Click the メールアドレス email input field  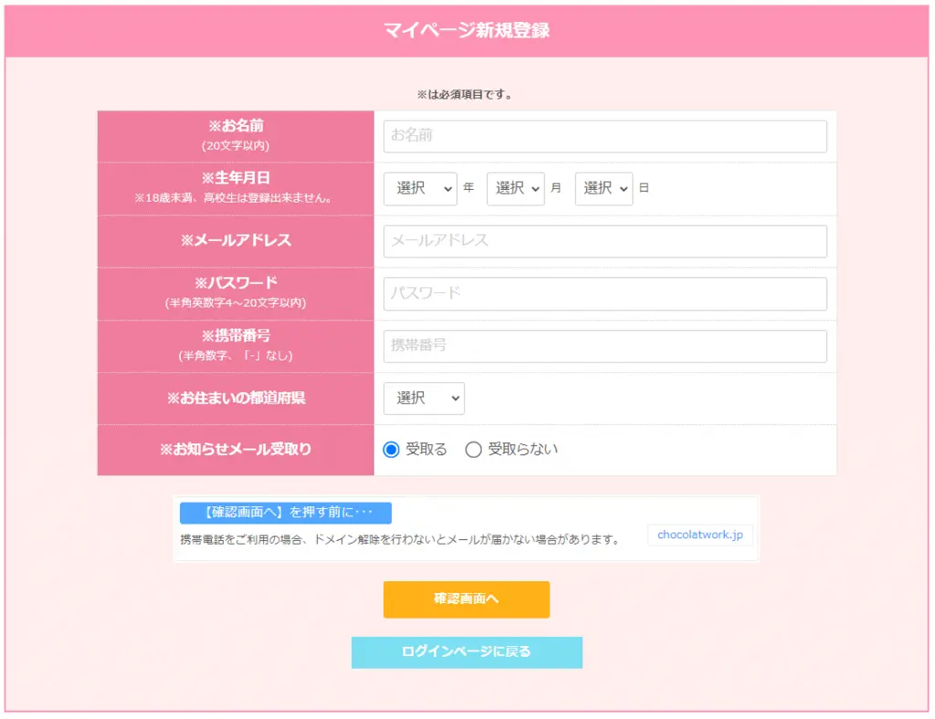(603, 241)
